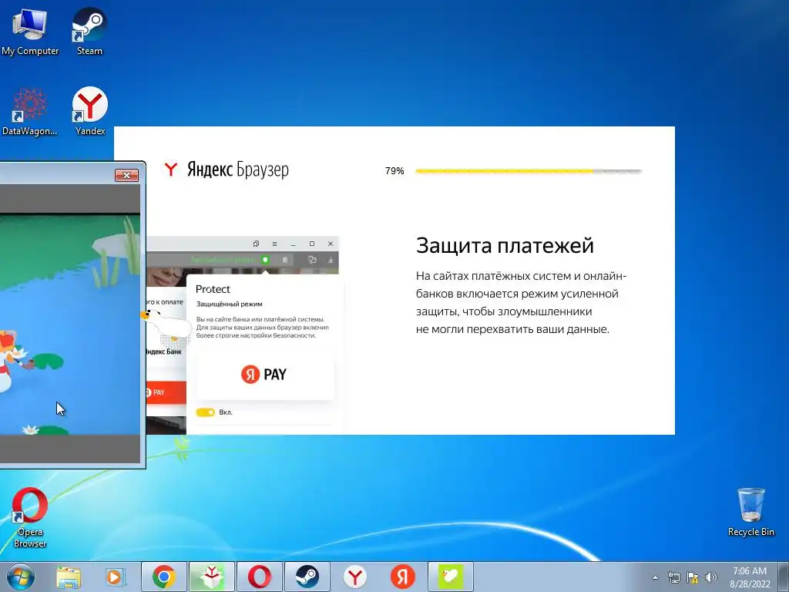789x592 pixels.
Task: Open the volume speaker tray icon
Action: pyautogui.click(x=711, y=577)
